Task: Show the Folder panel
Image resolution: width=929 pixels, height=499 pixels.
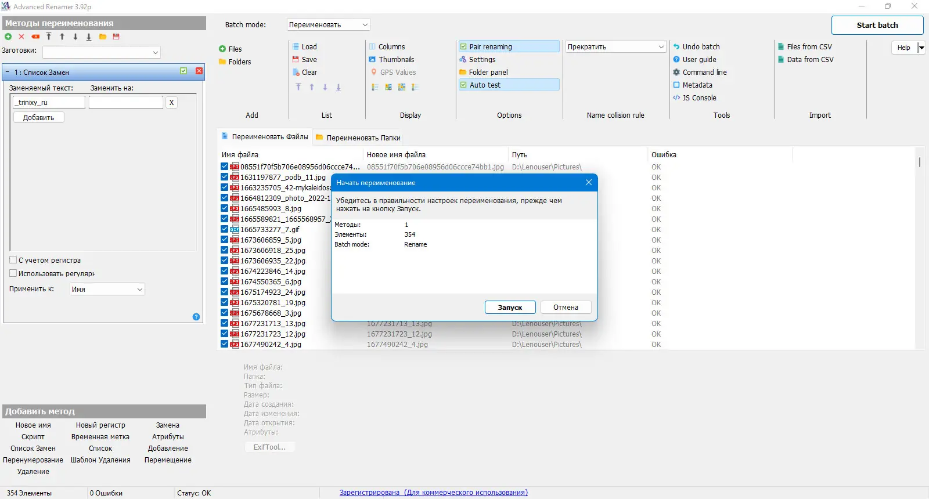Action: (x=483, y=73)
